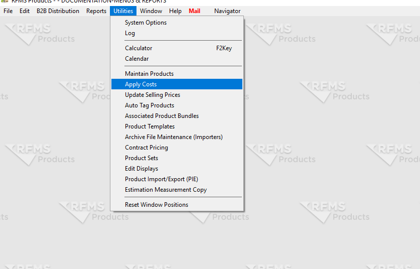Open Contract Pricing
Image resolution: width=420 pixels, height=269 pixels.
177,148
